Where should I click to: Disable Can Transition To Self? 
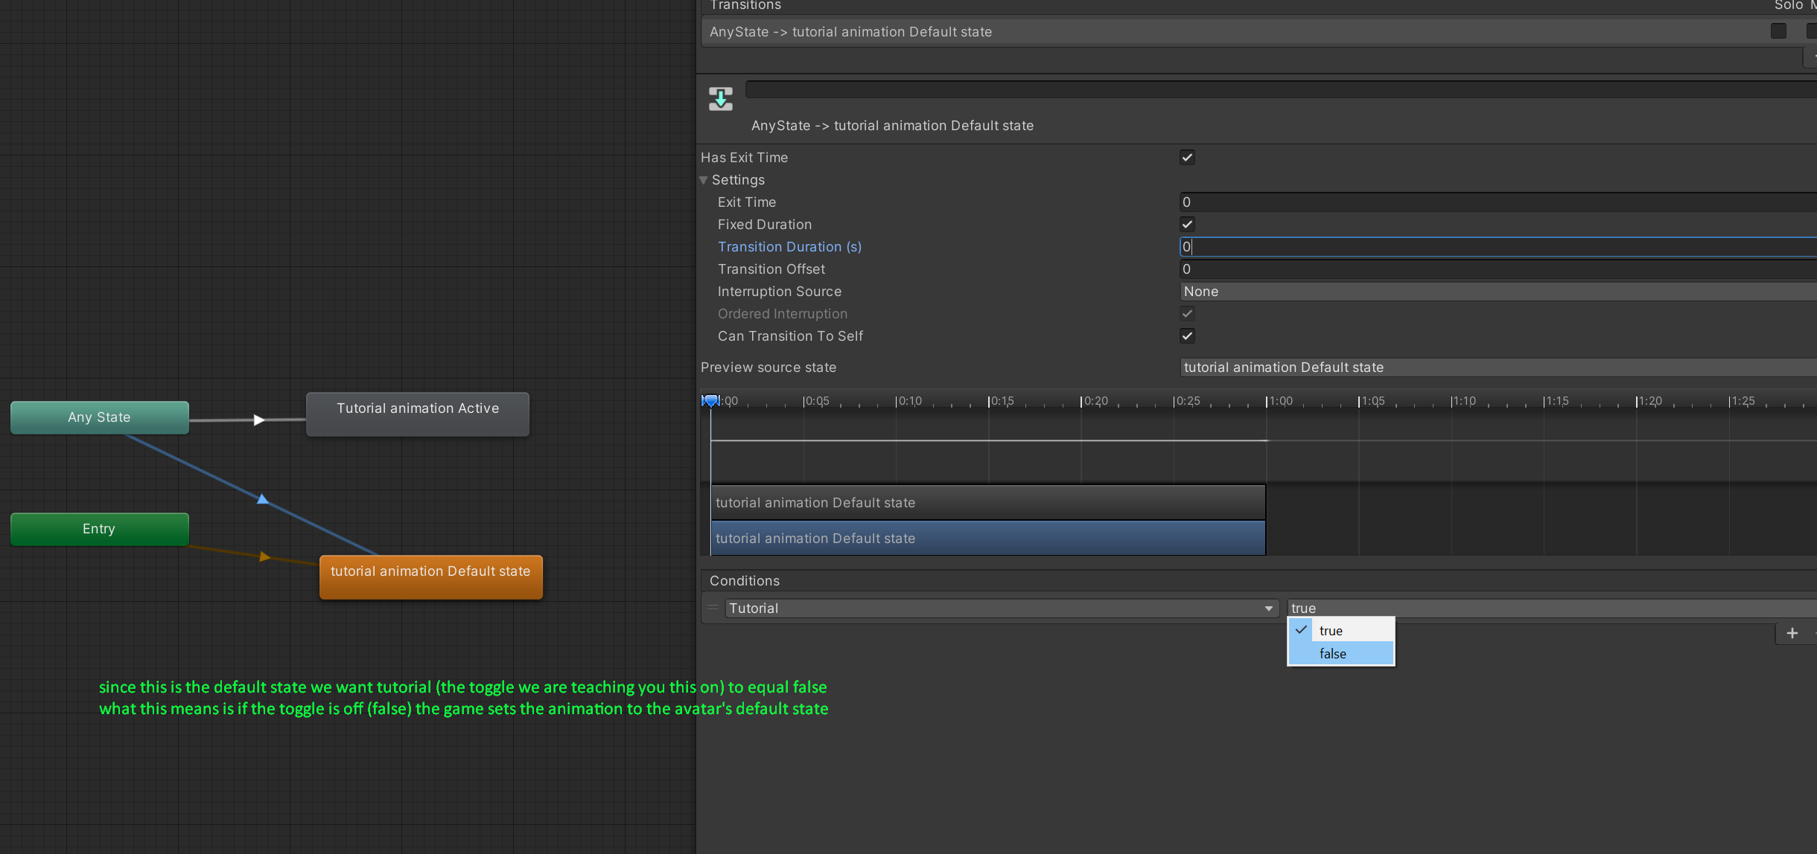[1187, 336]
